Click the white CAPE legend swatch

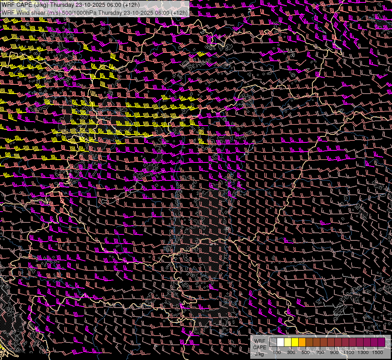click(x=281, y=342)
